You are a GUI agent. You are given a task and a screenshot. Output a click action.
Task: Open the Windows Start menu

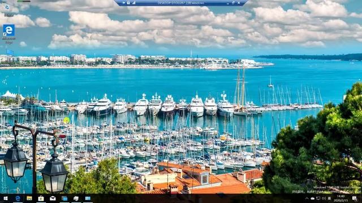tap(6, 198)
